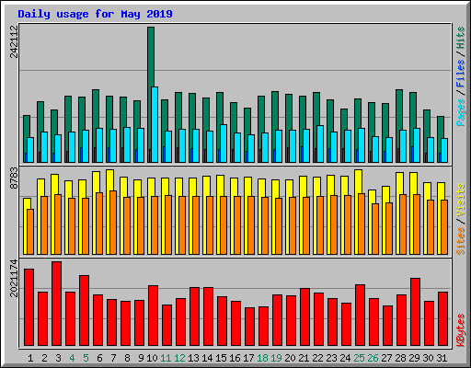Screen dimensions: 471x368
Task: Click the 'Hits' legend label
Action: point(460,38)
